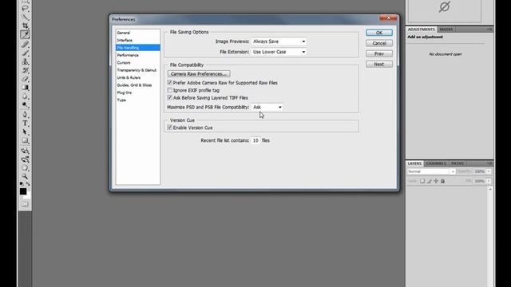Open the layer blend mode Normal dropdown
511x287 pixels.
pos(431,171)
